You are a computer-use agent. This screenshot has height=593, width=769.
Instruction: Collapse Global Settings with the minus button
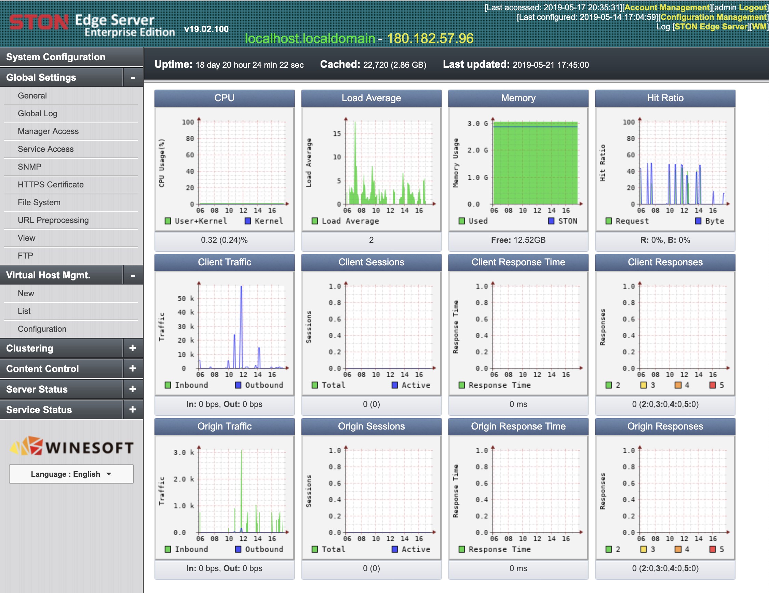pos(133,78)
